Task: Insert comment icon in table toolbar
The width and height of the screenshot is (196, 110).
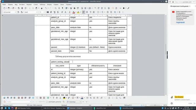Action: pos(124,98)
